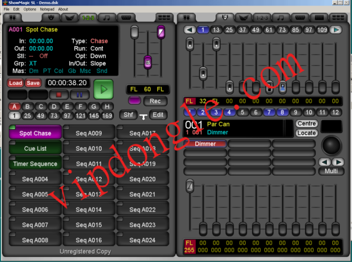Click the Shf button

(x=128, y=115)
